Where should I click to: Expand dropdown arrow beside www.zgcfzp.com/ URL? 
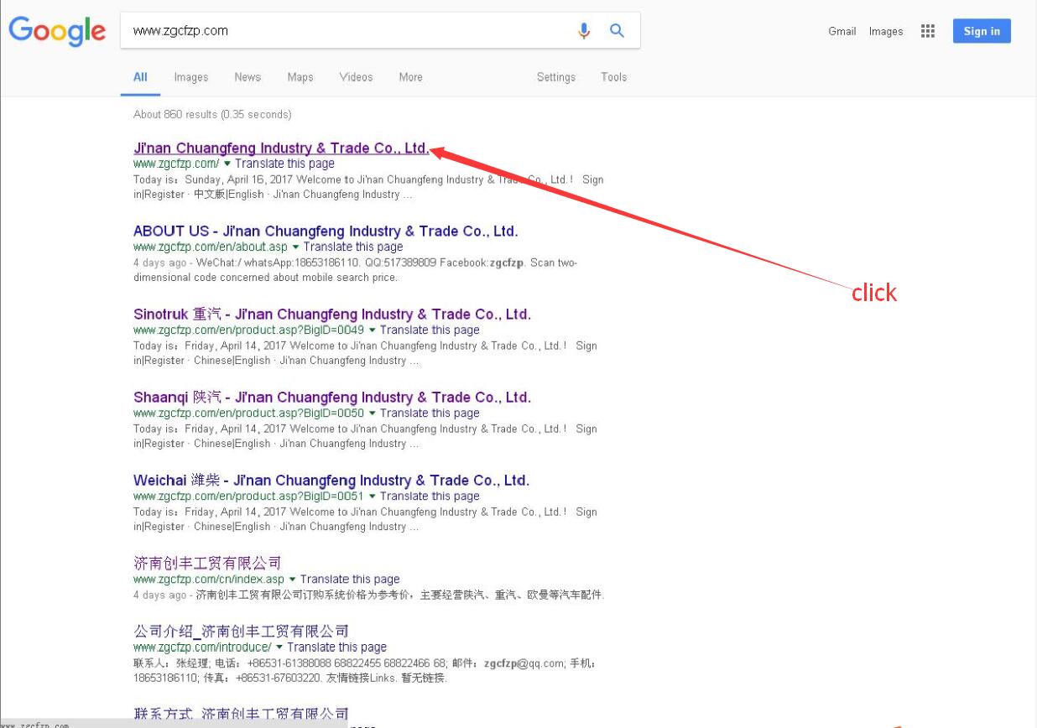[227, 164]
